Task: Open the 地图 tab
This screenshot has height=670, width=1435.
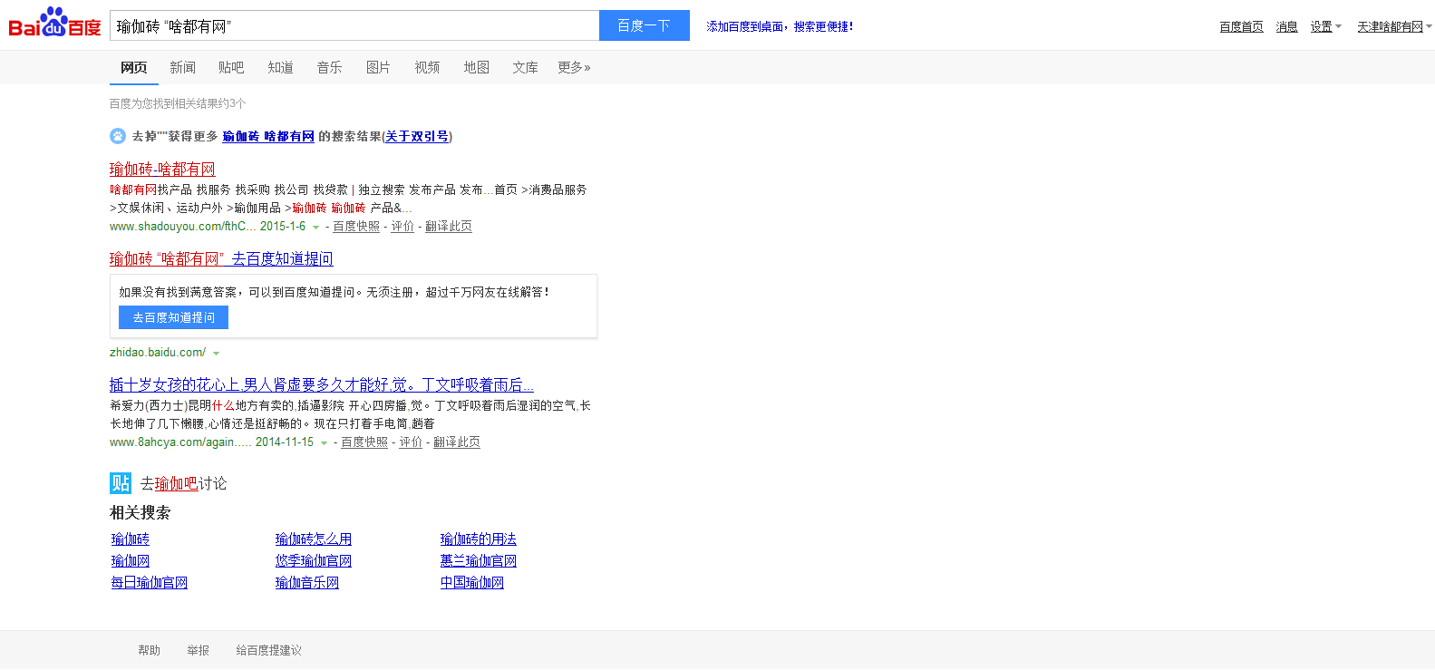Action: [x=476, y=68]
